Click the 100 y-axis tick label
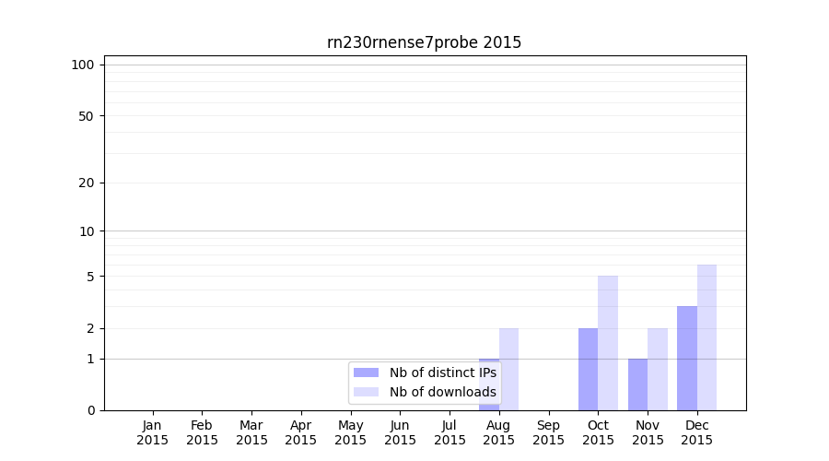829x461 pixels. click(x=83, y=65)
